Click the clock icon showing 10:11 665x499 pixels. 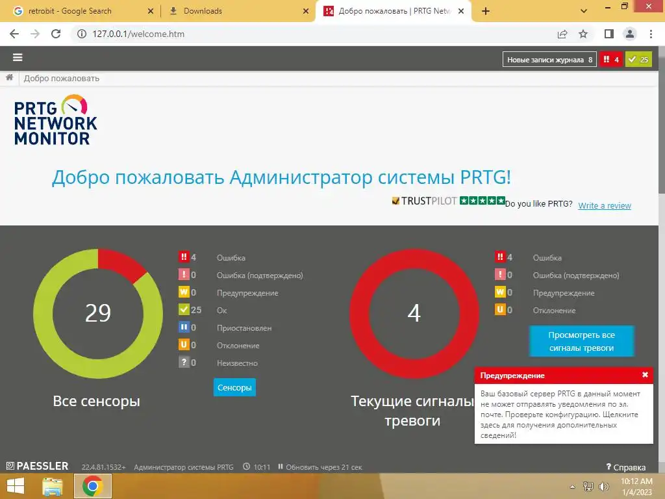pyautogui.click(x=246, y=467)
